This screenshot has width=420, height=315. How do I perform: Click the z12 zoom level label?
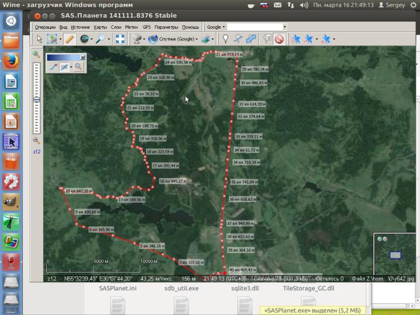coord(37,152)
